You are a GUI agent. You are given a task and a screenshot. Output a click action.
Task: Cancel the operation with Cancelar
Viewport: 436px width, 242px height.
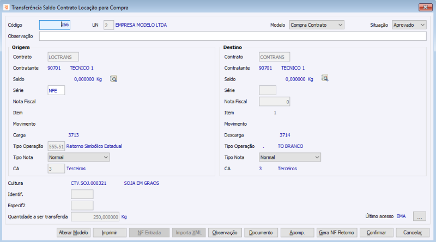click(x=413, y=233)
